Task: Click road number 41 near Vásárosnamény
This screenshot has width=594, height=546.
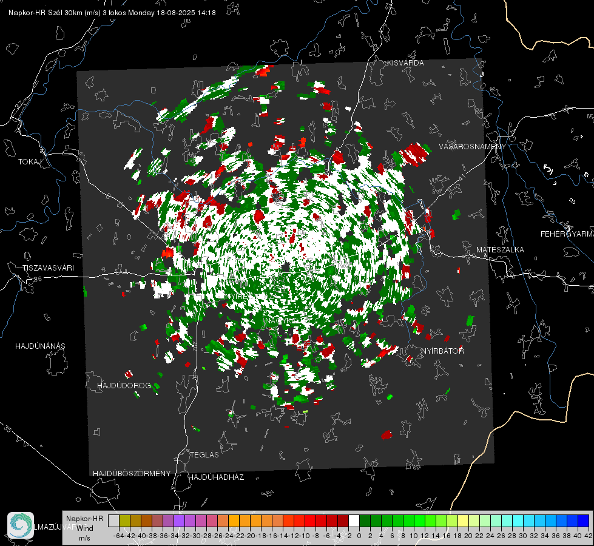Action: (x=461, y=177)
